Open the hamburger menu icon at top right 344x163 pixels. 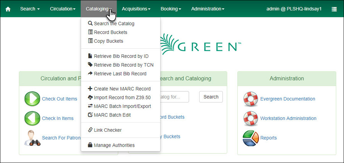[334, 9]
